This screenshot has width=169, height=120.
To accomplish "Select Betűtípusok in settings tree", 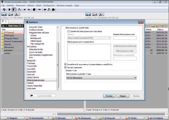I will [x=36, y=38].
